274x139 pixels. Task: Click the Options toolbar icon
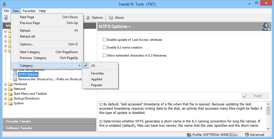(88, 18)
